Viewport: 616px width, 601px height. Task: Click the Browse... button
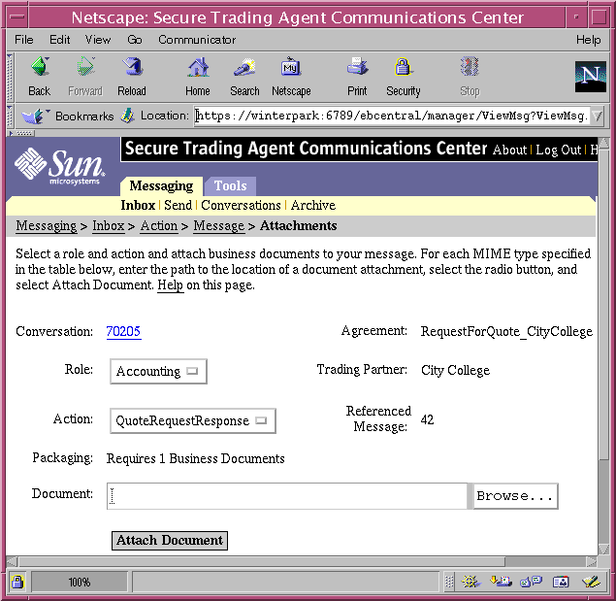pos(515,496)
